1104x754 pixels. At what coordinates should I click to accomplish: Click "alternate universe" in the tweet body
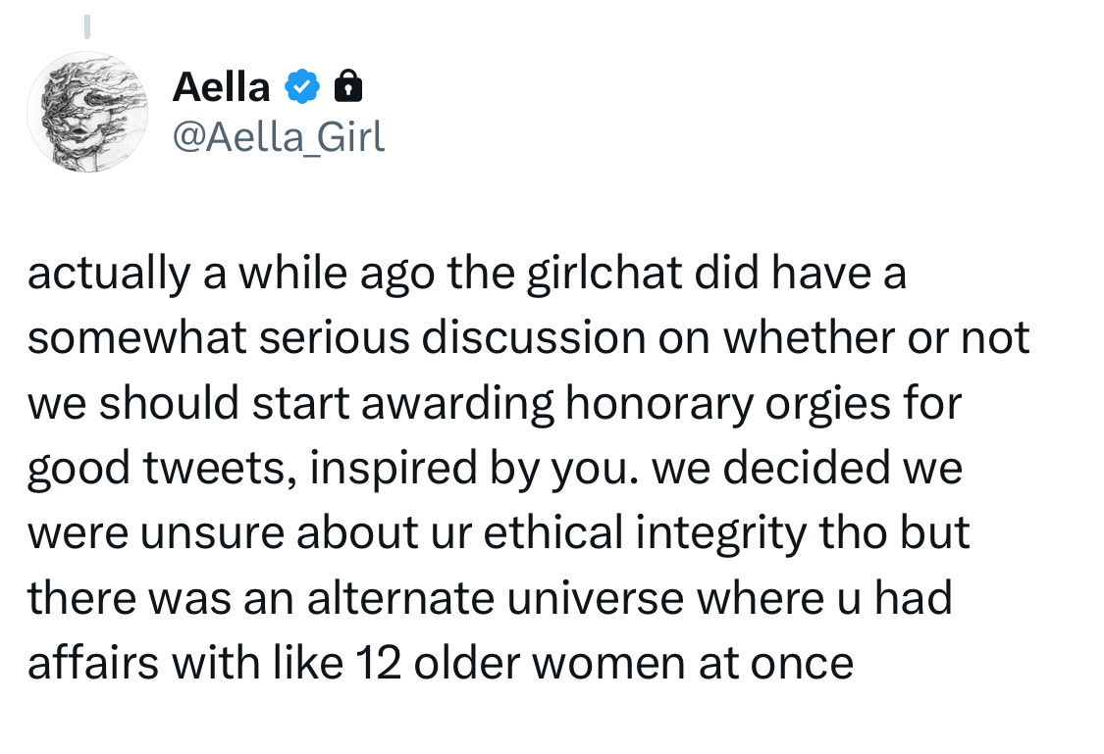pos(496,598)
